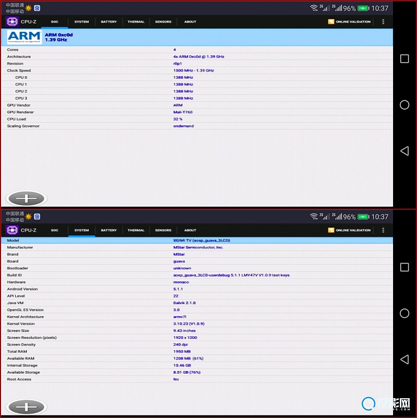Select the SENSORS tab in the System-view screenshot
This screenshot has height=418, width=417.
(163, 230)
